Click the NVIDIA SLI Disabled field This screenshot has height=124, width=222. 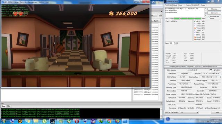198,104
